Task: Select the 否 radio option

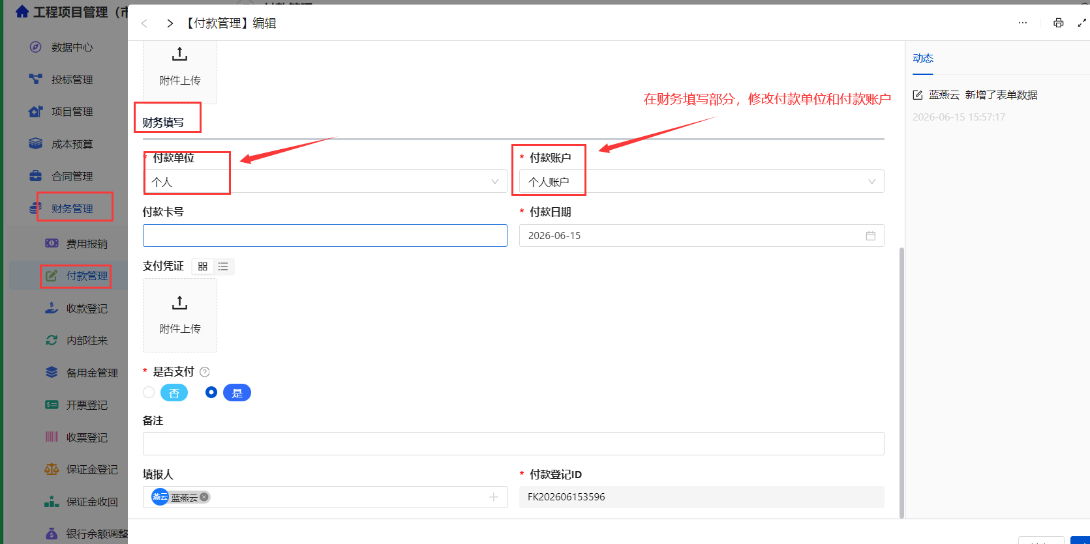Action: coord(149,392)
